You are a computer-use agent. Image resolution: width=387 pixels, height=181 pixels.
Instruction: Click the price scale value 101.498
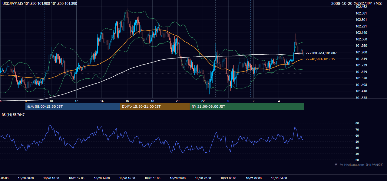tap(361, 85)
